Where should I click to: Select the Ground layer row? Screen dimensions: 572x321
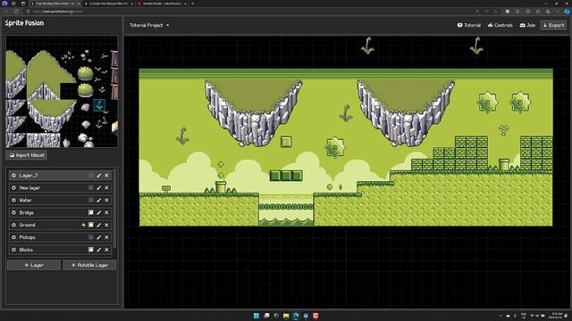coord(60,225)
